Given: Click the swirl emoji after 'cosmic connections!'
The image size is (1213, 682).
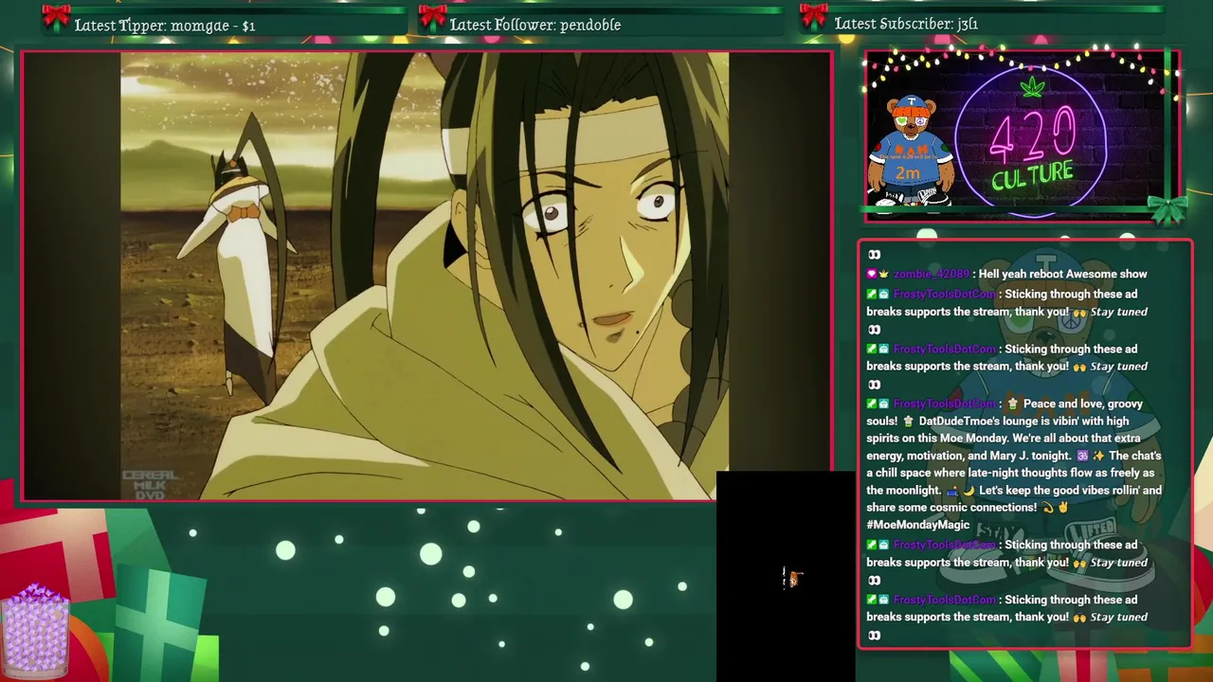Looking at the screenshot, I should click(1047, 508).
